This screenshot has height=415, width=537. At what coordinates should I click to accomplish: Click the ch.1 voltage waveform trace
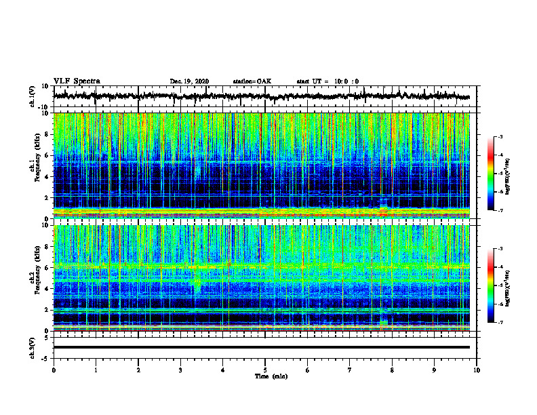(262, 96)
